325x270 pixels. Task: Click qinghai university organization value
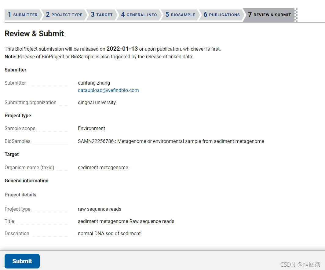pyautogui.click(x=97, y=102)
